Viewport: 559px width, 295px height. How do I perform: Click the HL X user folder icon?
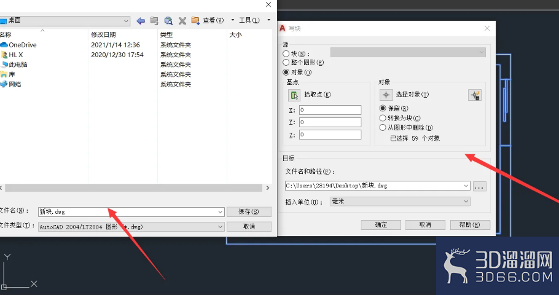(4, 55)
